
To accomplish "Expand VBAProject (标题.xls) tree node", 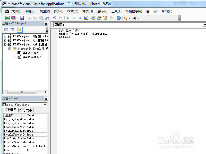I will (x=5, y=36).
